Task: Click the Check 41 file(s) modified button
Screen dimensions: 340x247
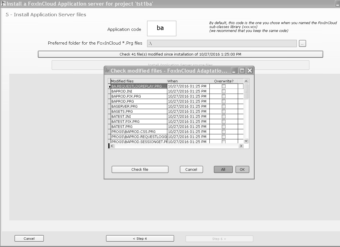Action: (181, 54)
